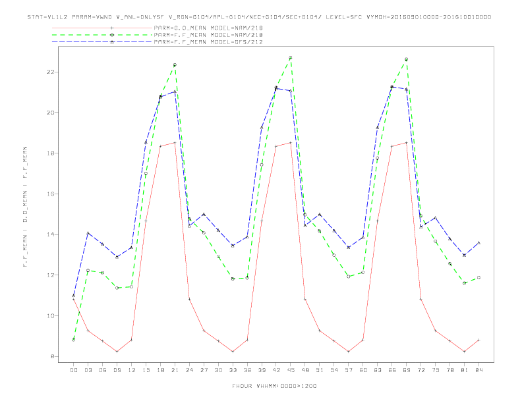This screenshot has width=522, height=403.
Task: Click the FHOUR VHHMM:0000>1200 axis title
Action: [x=274, y=386]
